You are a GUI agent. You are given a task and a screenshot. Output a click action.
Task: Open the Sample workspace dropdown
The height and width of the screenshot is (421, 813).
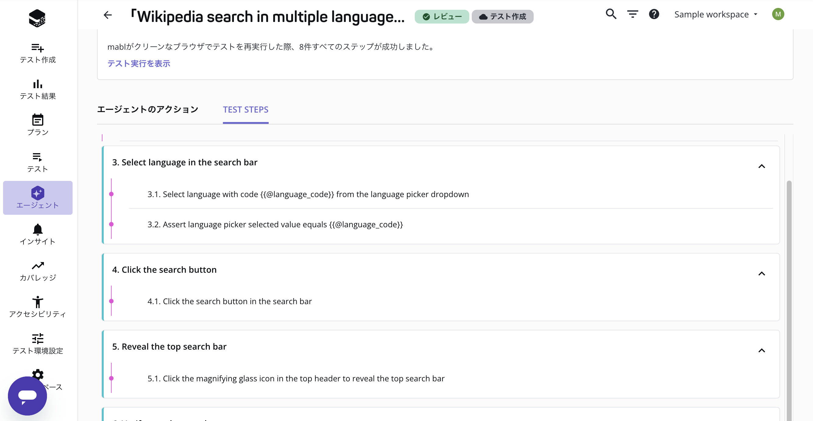(x=716, y=14)
